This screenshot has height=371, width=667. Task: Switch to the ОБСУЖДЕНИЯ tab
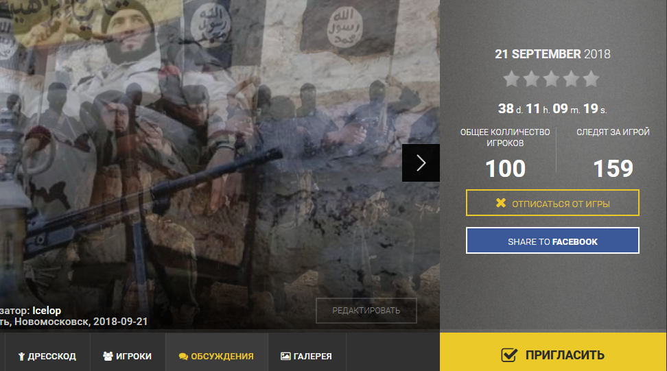217,356
